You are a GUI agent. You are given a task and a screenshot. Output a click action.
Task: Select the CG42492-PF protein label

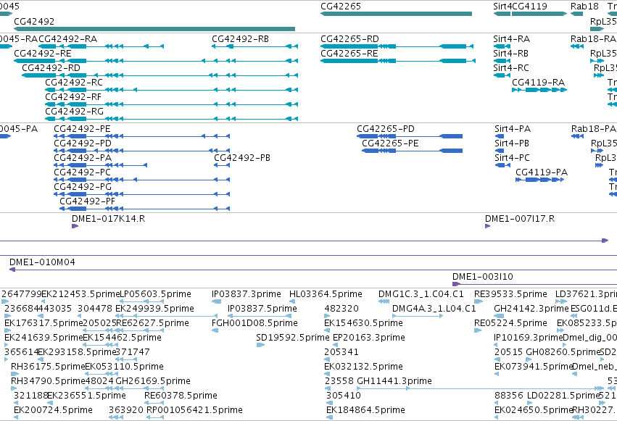point(87,201)
